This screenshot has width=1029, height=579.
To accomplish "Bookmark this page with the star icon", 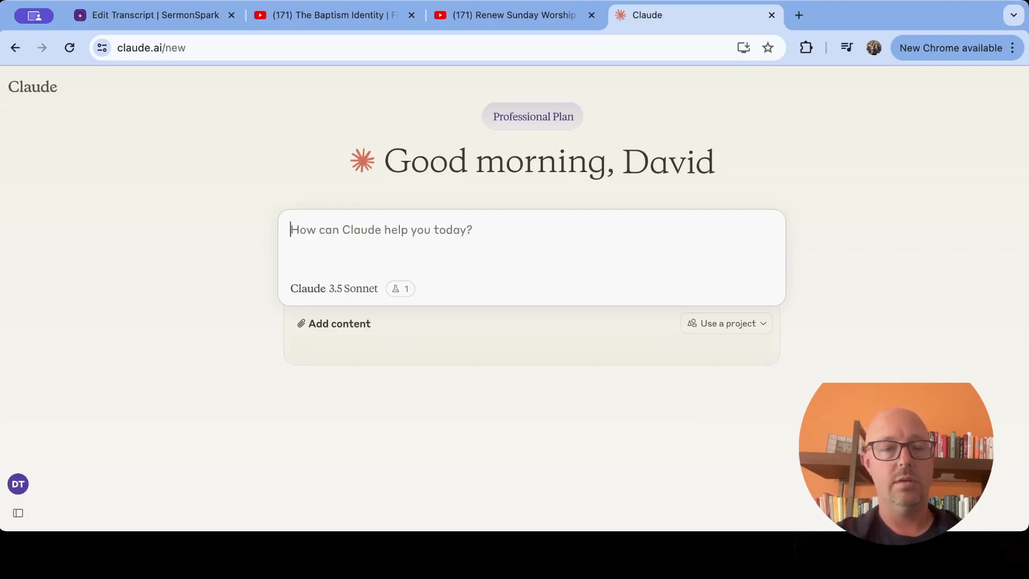I will 768,48.
